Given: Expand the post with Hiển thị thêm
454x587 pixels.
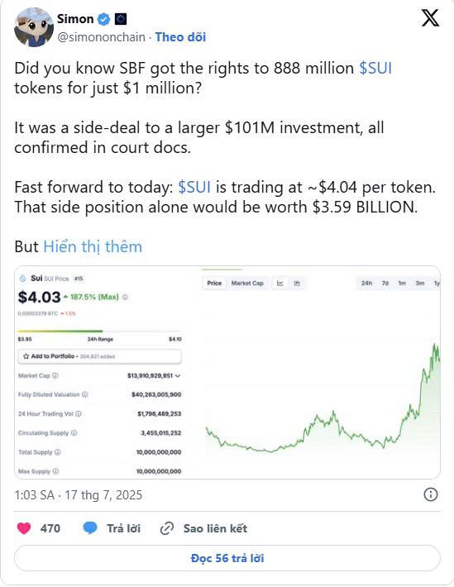Looking at the screenshot, I should [x=93, y=246].
